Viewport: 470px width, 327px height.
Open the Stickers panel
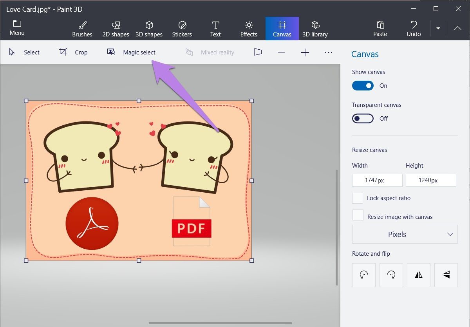click(182, 29)
